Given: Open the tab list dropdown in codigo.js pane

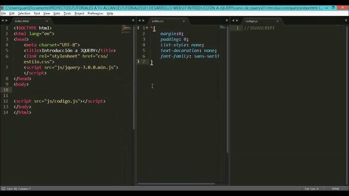Looking at the screenshot, I should 346,21.
